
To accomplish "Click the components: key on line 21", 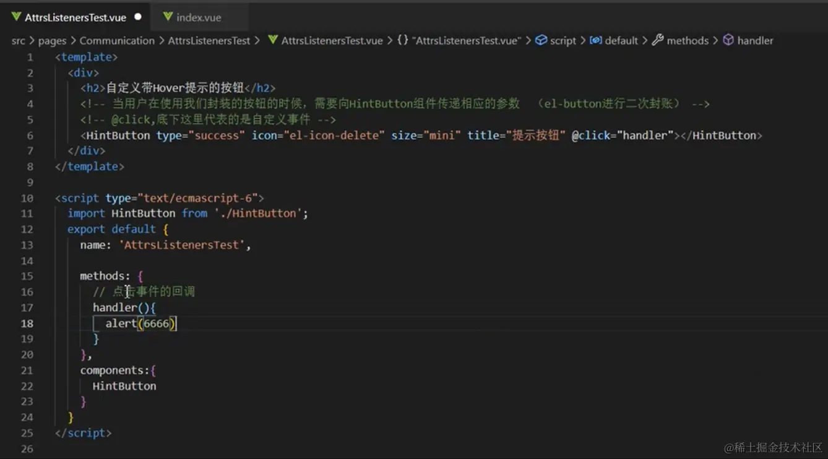I will tap(115, 371).
